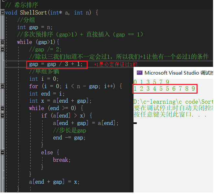214x195 pixels.
Task: Click console path 'D:\c-learning\c code\Sort'
Action: pyautogui.click(x=173, y=102)
